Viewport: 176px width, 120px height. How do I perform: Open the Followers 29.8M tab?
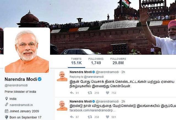click(118, 61)
